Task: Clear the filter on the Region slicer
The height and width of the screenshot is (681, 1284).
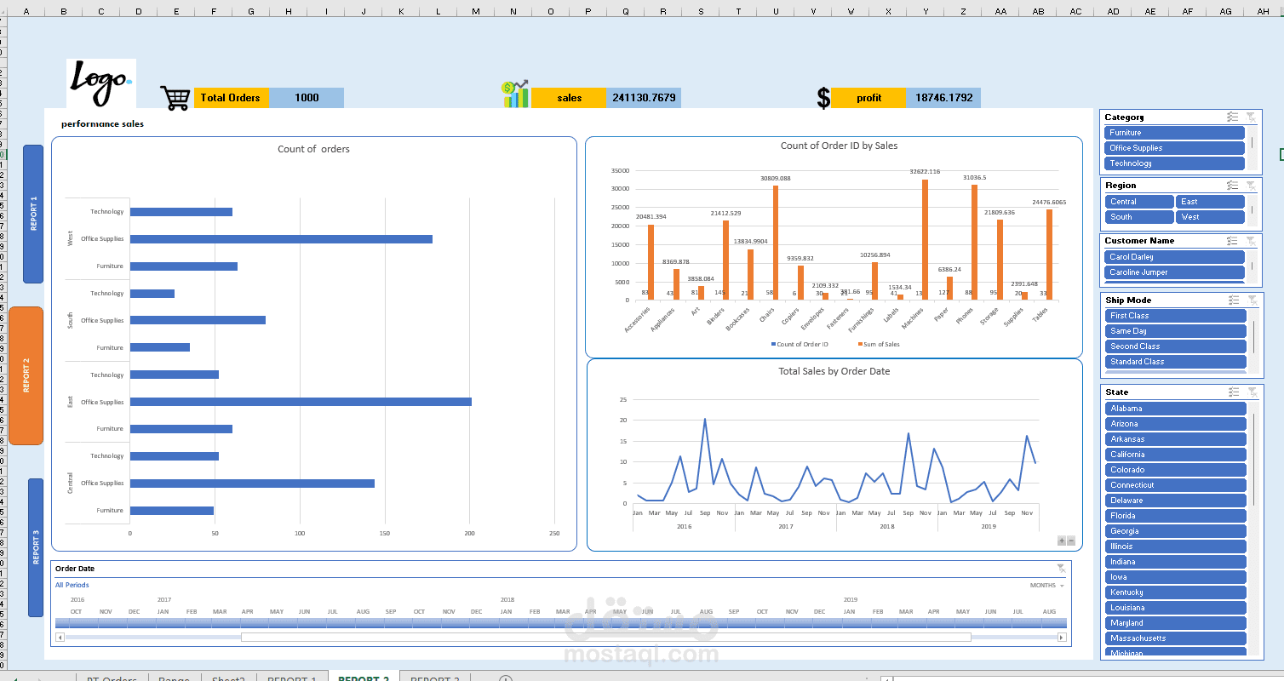Action: pos(1250,185)
